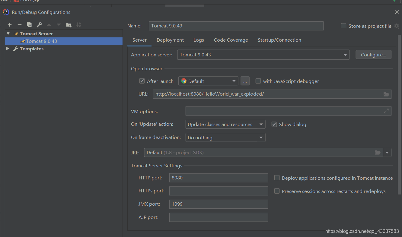This screenshot has width=402, height=237.
Task: Open the On 'Update' action dropdown
Action: (225, 124)
